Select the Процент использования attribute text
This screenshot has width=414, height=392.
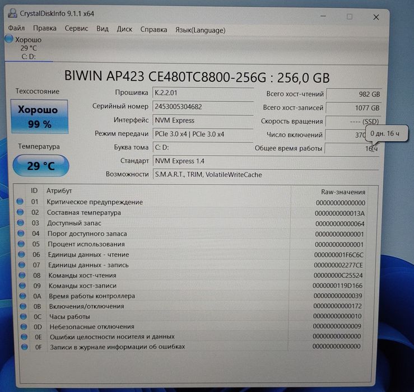86,244
